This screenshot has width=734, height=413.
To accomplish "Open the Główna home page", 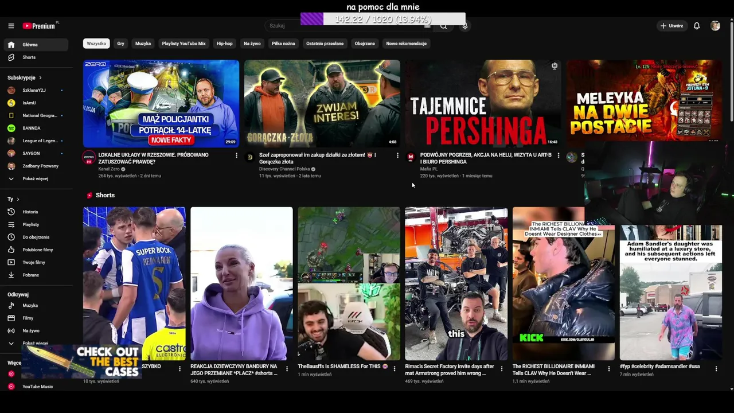I will click(36, 45).
